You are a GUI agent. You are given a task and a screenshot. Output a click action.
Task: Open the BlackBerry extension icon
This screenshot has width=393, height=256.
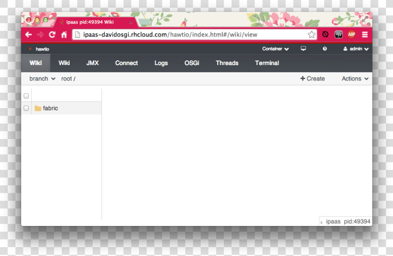click(339, 35)
